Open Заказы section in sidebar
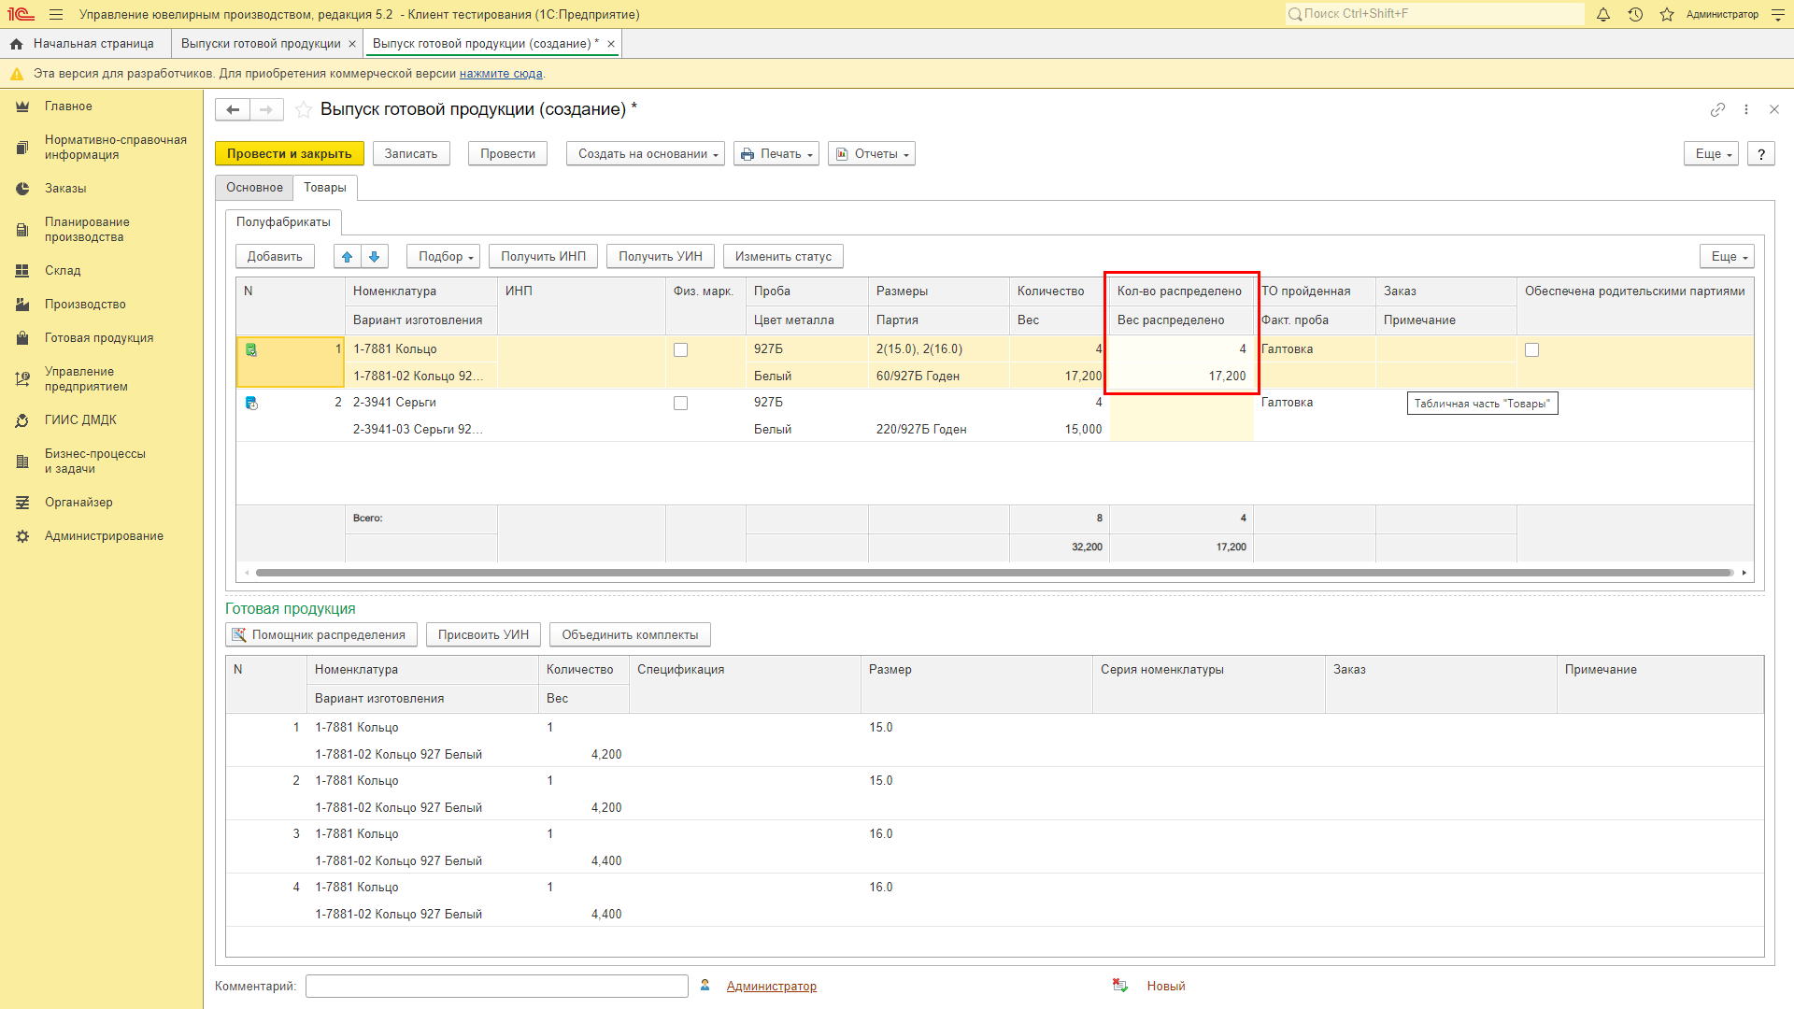 (x=65, y=189)
